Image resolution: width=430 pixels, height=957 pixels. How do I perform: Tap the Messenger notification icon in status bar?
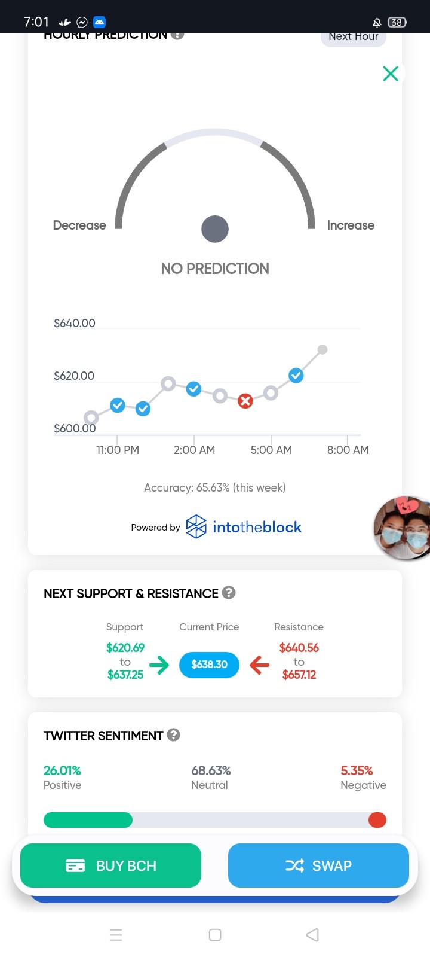click(82, 22)
